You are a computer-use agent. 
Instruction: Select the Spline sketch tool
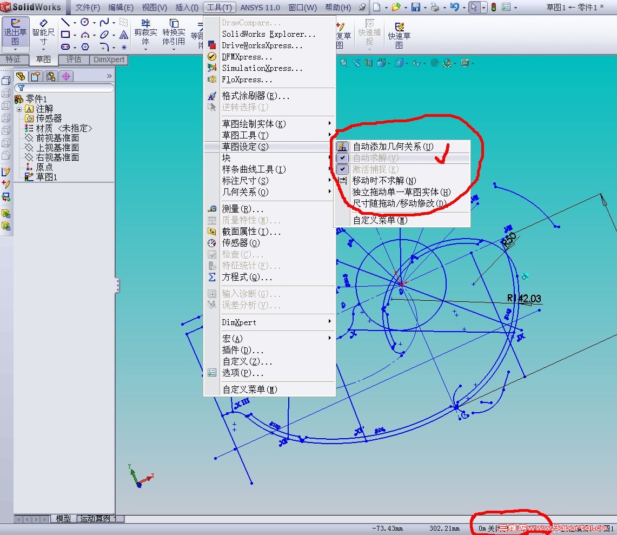(x=104, y=22)
